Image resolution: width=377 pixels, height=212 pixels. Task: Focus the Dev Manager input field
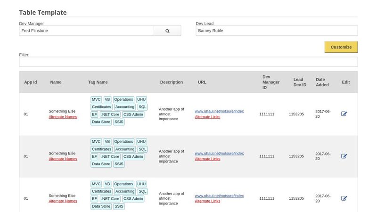[86, 31]
